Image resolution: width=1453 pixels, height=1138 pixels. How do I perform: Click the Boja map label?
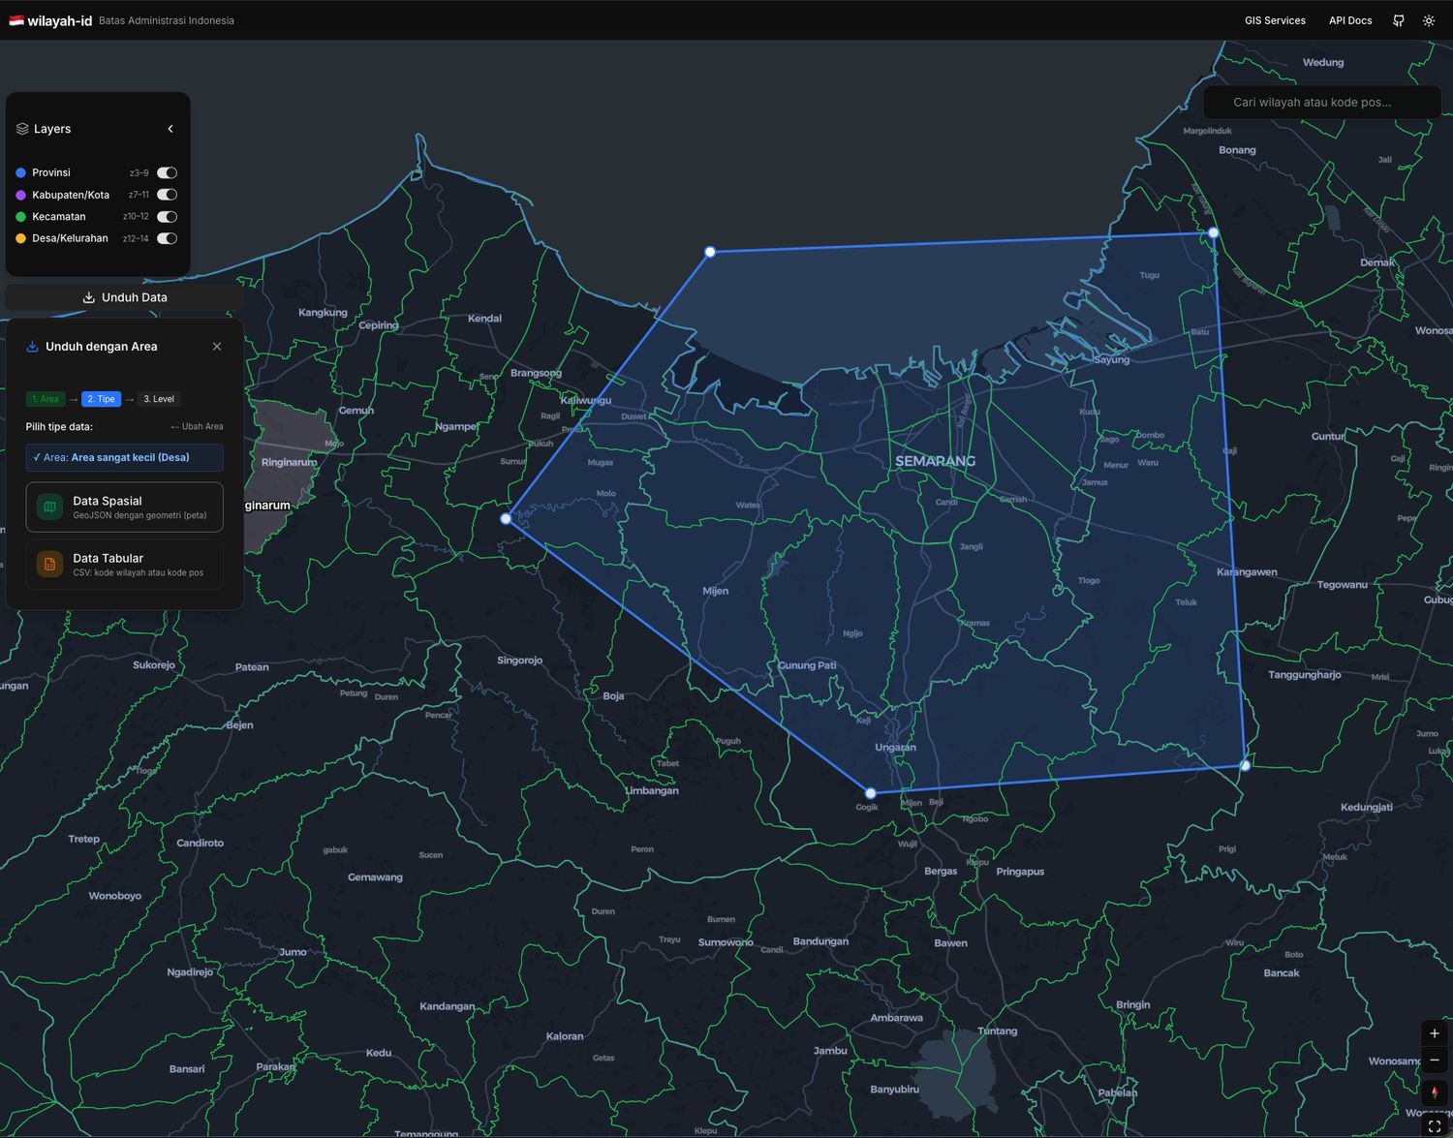pos(613,696)
